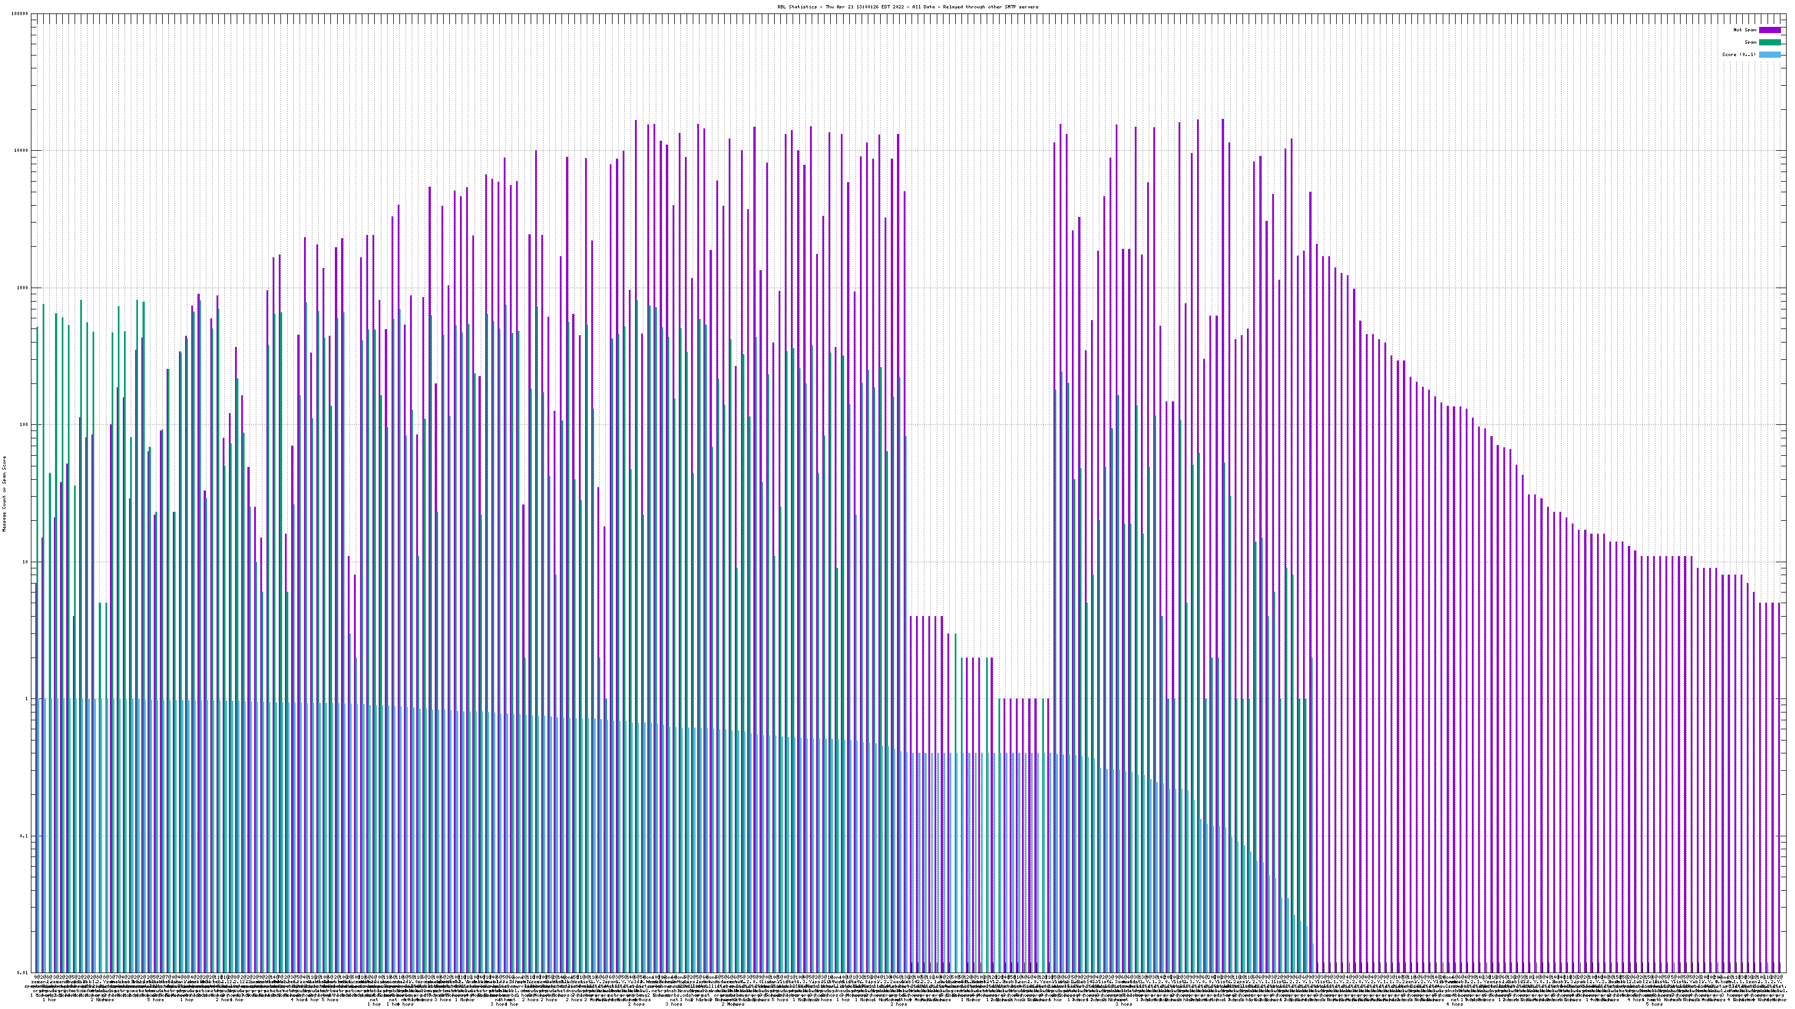Click the 10 y-axis tick label
Viewport: 1795px width, 1009px height.
click(x=26, y=562)
